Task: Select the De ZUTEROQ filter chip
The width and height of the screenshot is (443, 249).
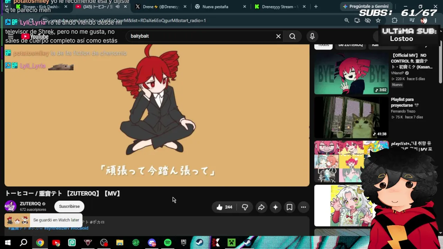Action: pyautogui.click(x=351, y=45)
